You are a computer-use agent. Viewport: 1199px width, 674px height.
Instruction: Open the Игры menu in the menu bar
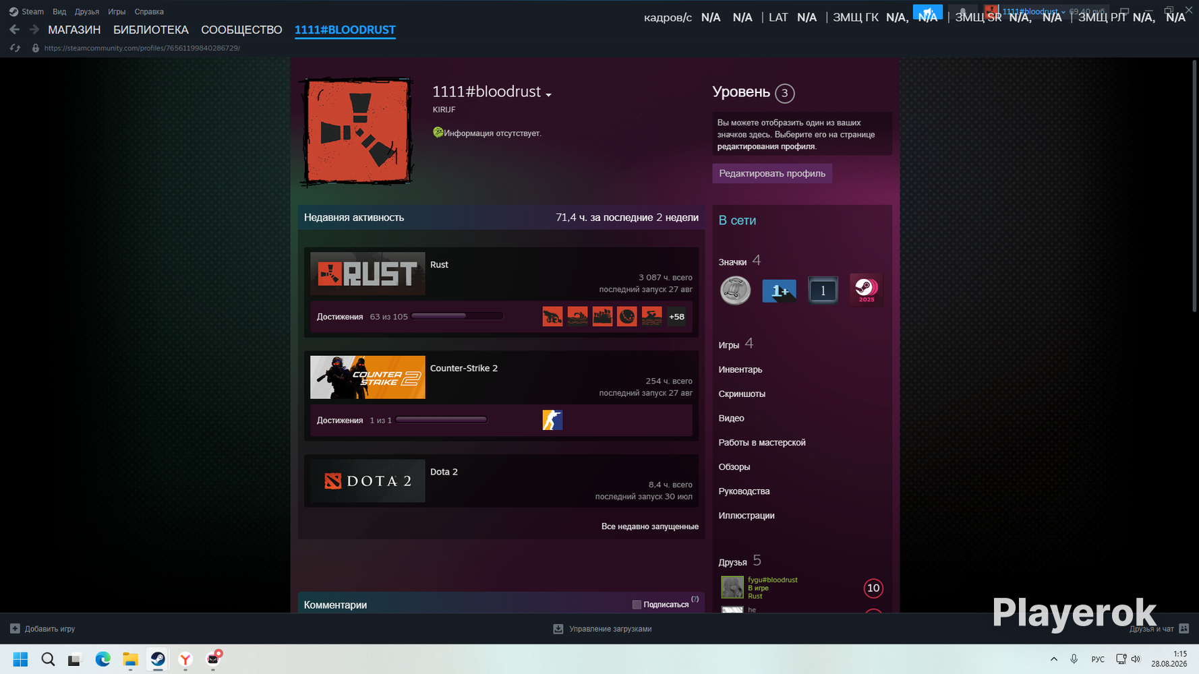pyautogui.click(x=117, y=11)
